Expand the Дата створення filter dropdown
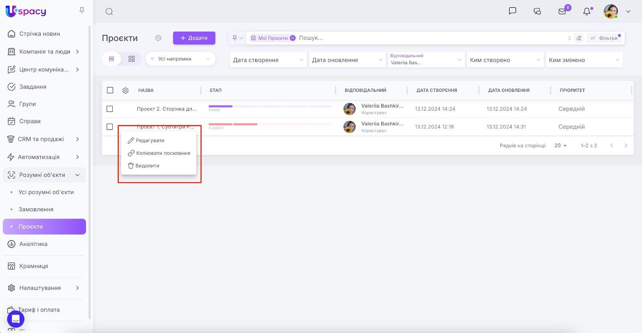This screenshot has width=642, height=333. (x=268, y=60)
